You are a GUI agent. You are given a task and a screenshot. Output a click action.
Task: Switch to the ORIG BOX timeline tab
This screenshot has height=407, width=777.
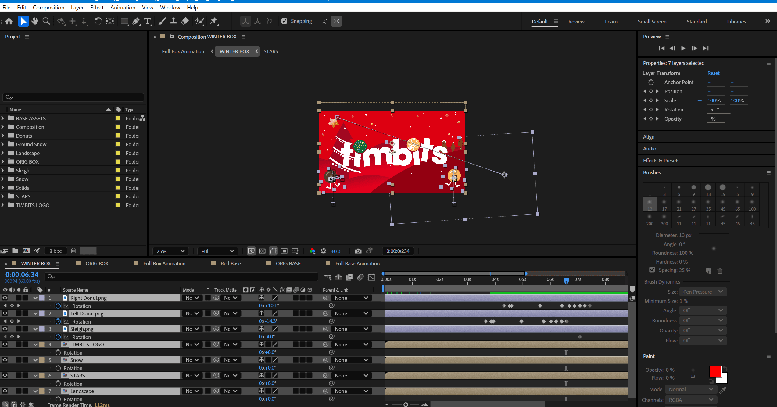[97, 264]
